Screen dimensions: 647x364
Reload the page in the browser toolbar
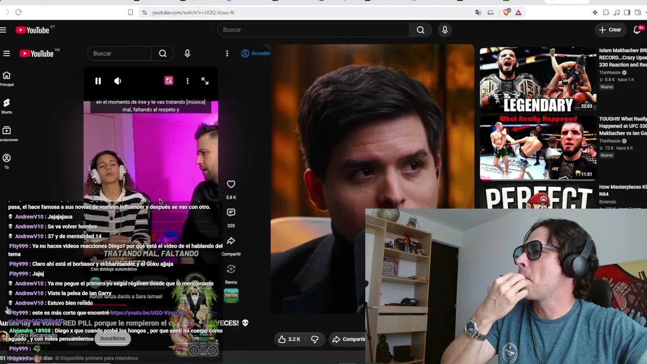(18, 12)
